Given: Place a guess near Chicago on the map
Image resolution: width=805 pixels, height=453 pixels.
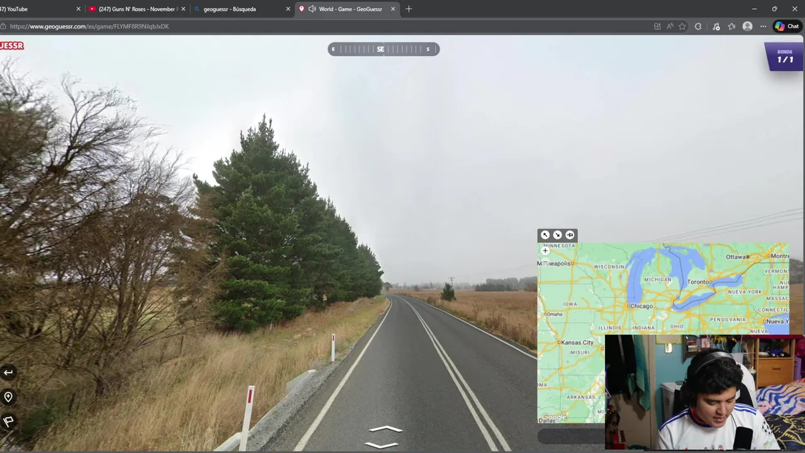Looking at the screenshot, I should click(x=629, y=306).
